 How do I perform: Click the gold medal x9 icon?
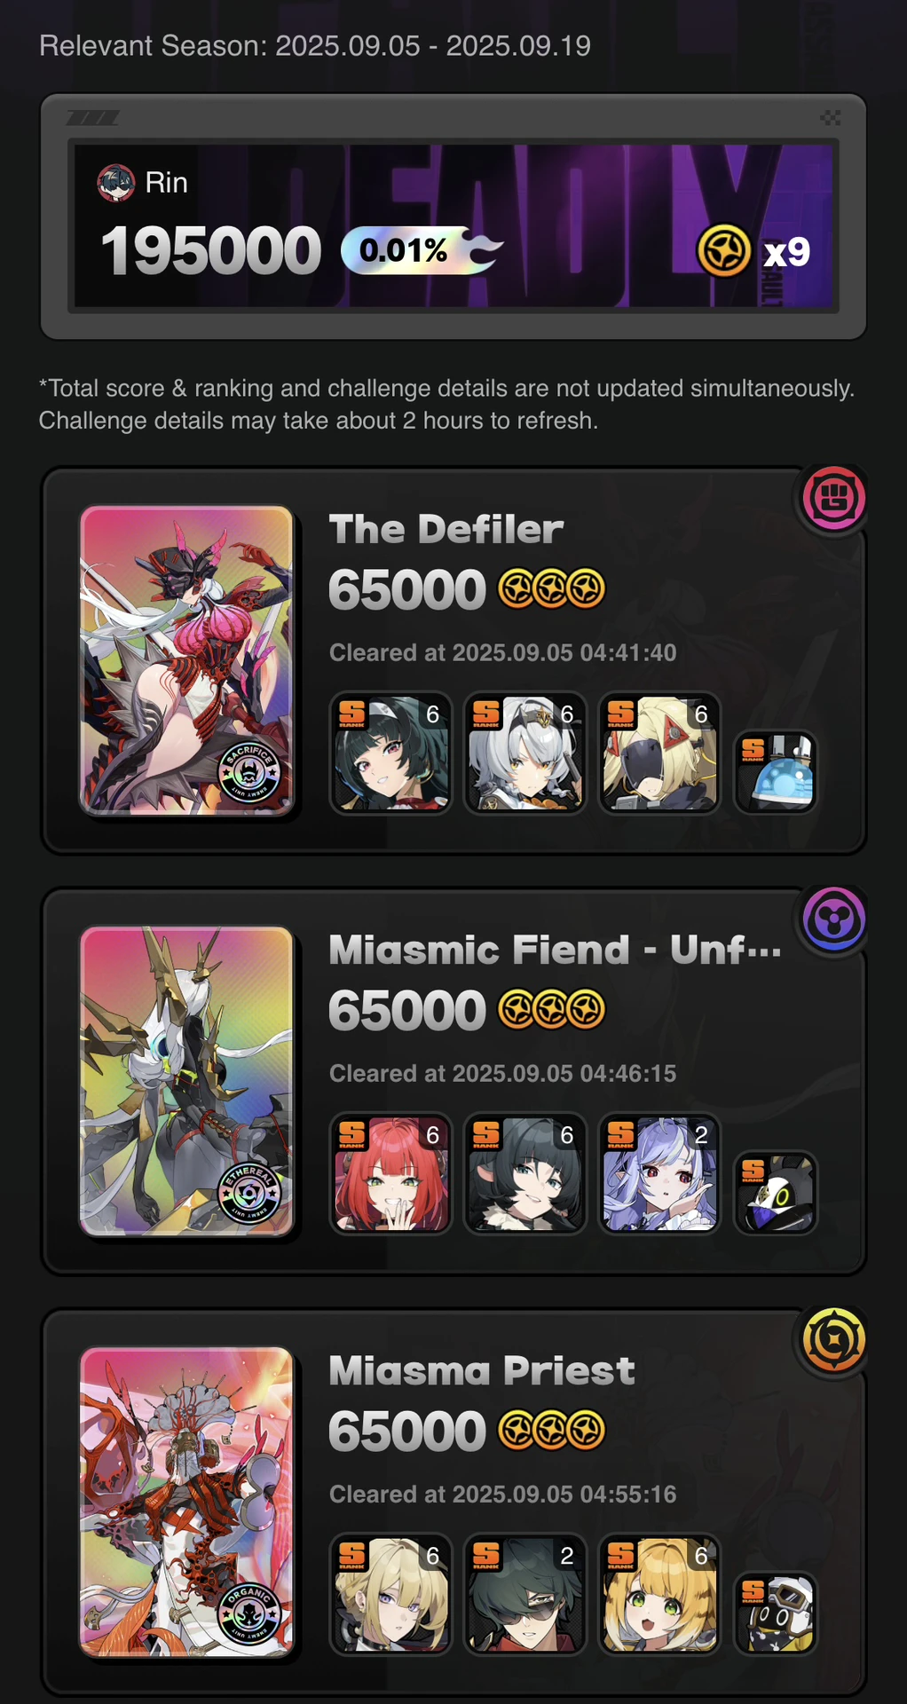click(x=724, y=251)
